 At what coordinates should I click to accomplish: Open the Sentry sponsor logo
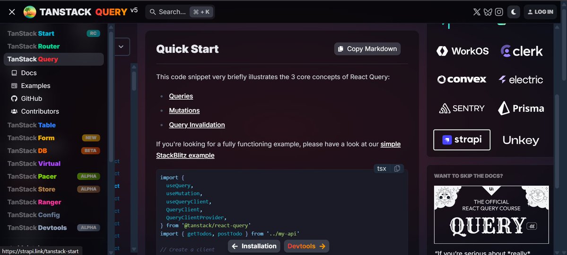462,108
